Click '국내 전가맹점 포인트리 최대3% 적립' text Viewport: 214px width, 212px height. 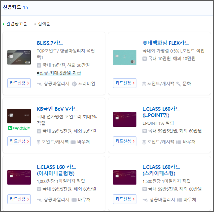[67, 120]
